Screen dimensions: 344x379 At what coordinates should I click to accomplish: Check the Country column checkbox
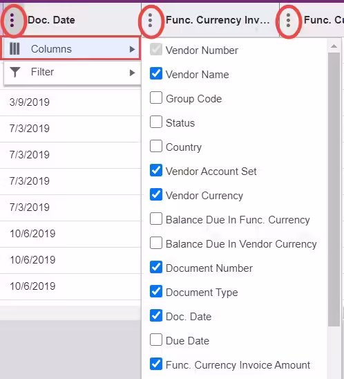[x=156, y=146]
